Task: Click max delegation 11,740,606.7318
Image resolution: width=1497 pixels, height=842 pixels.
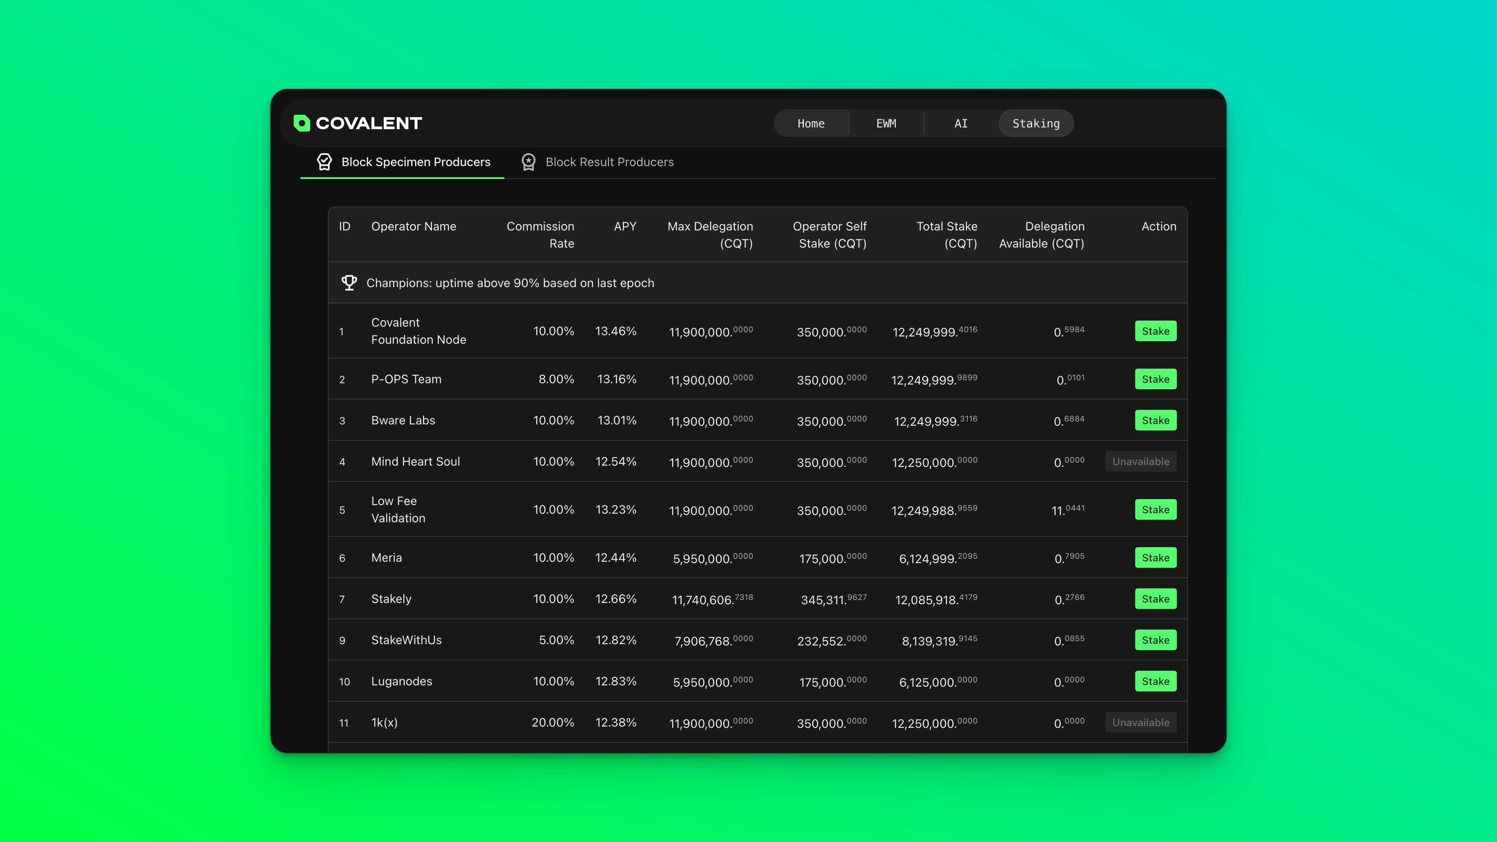Action: 712,599
